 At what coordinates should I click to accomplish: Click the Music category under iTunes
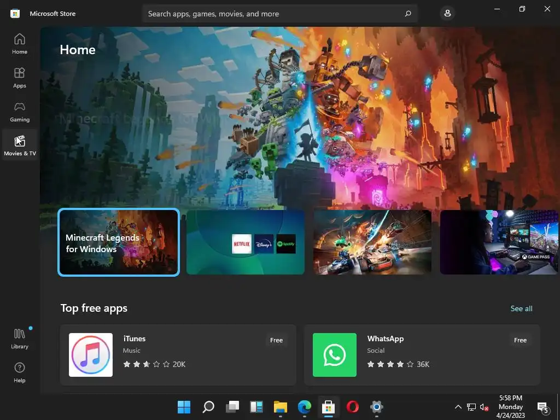[131, 351]
